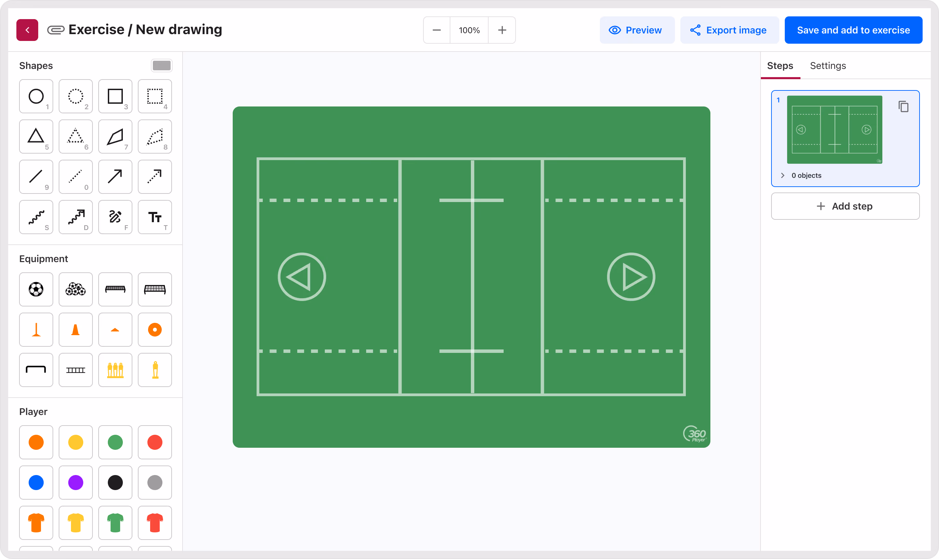Add the flat orange disc cone
Viewport: 939px width, 559px height.
(115, 330)
